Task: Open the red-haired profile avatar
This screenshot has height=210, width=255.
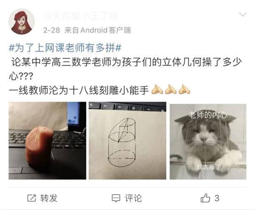Action: (x=22, y=22)
